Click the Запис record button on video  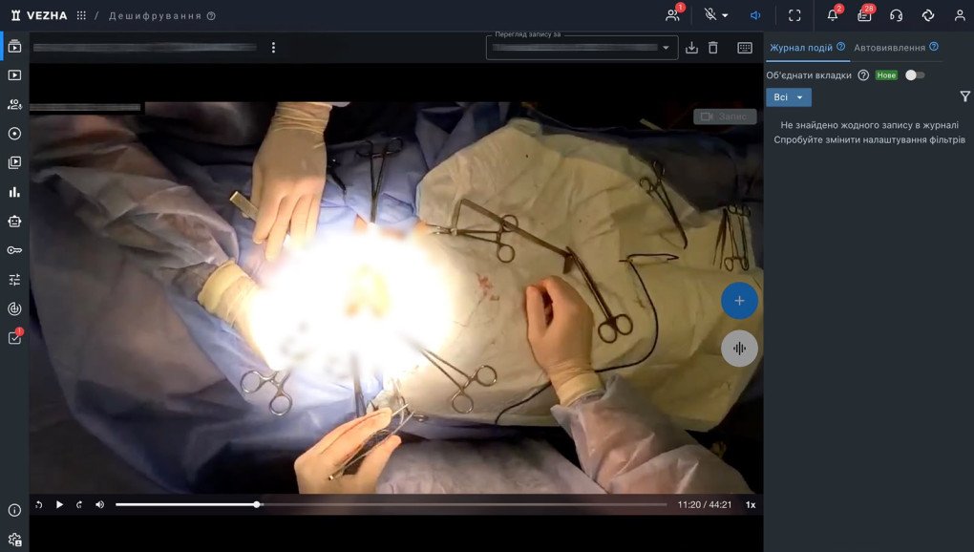point(724,117)
